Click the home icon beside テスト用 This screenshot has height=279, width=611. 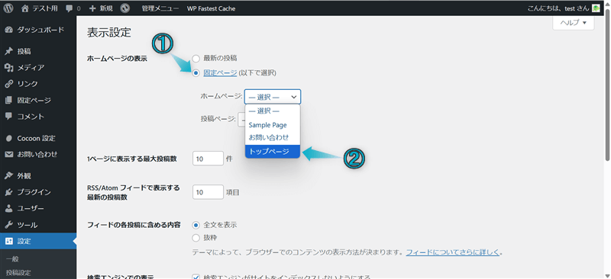pos(25,8)
